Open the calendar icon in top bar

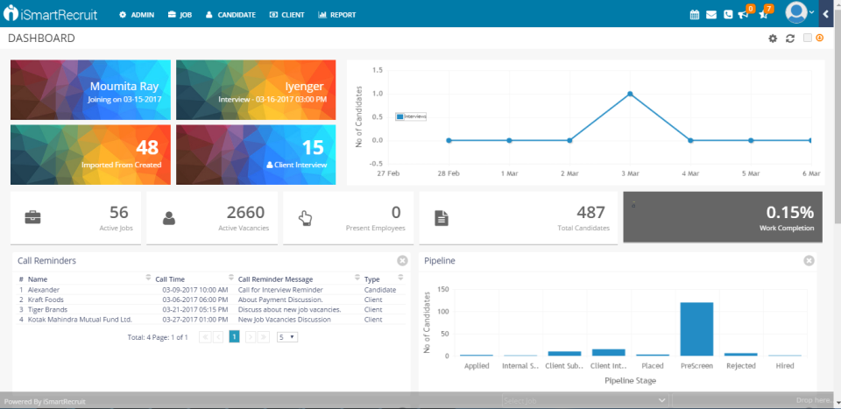(x=695, y=15)
